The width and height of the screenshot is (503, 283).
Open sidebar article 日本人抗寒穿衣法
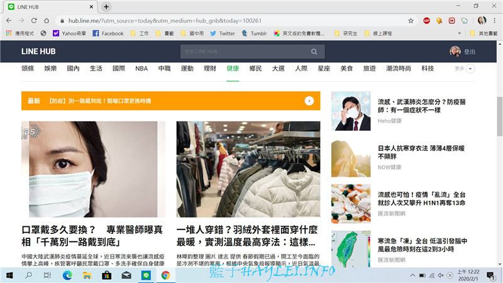421,152
